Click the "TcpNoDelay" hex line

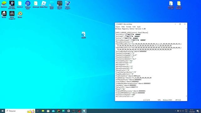133,78
